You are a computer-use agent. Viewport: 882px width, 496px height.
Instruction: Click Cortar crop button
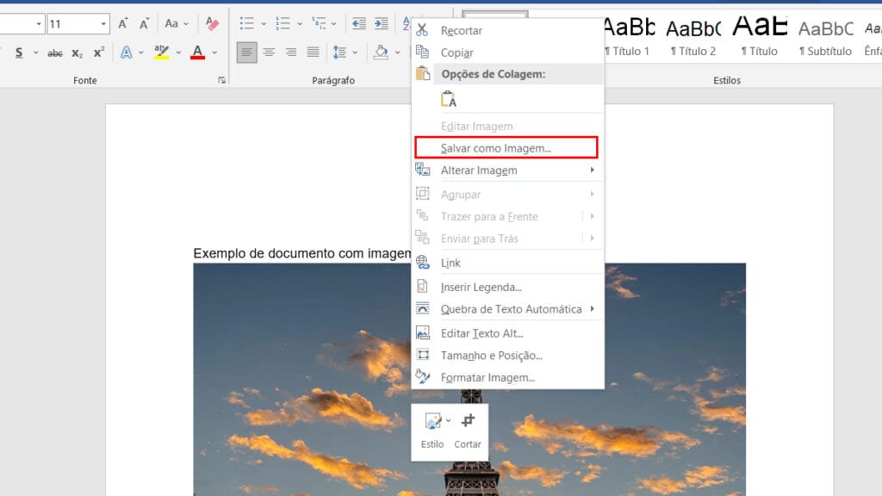point(468,431)
